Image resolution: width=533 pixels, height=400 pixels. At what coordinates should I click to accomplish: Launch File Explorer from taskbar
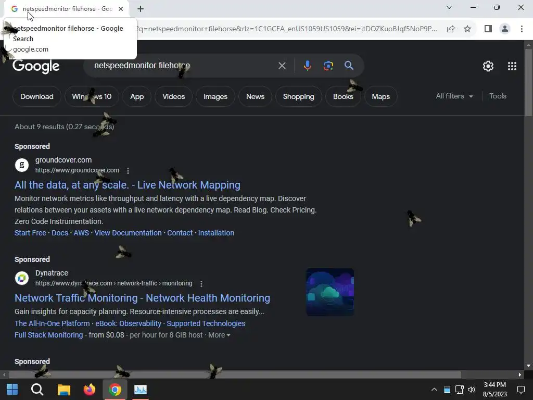pos(64,390)
